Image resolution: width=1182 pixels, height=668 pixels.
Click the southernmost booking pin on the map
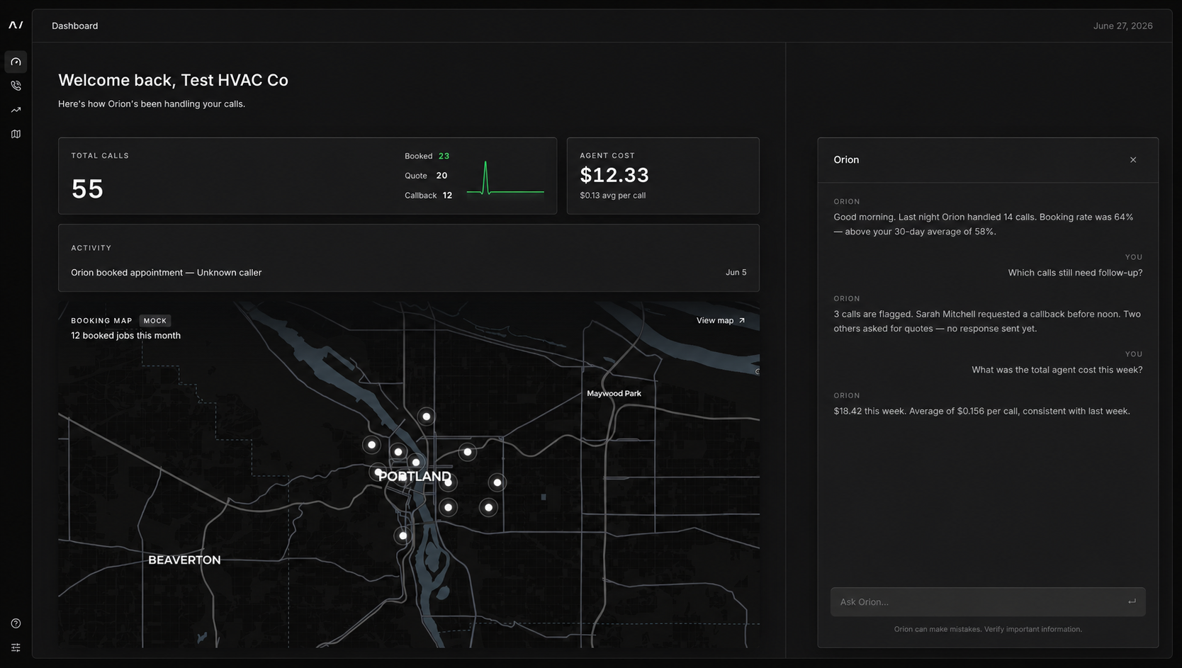click(x=403, y=536)
